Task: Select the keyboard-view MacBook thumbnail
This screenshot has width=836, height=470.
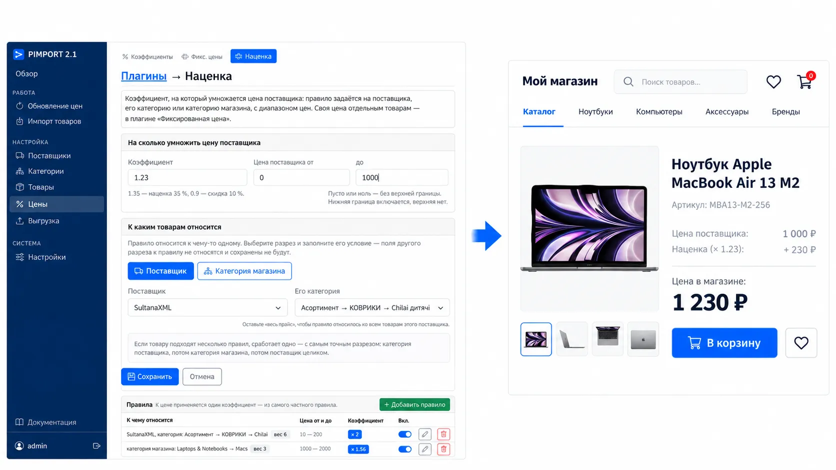Action: pyautogui.click(x=607, y=340)
